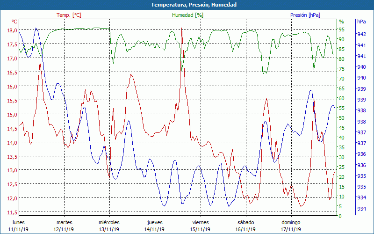Click the day label martes

tap(64, 222)
